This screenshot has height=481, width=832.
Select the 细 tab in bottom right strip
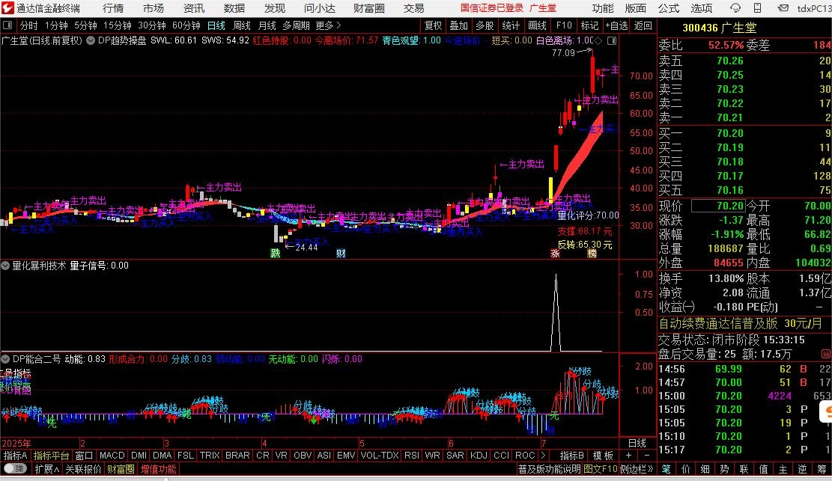(705, 469)
